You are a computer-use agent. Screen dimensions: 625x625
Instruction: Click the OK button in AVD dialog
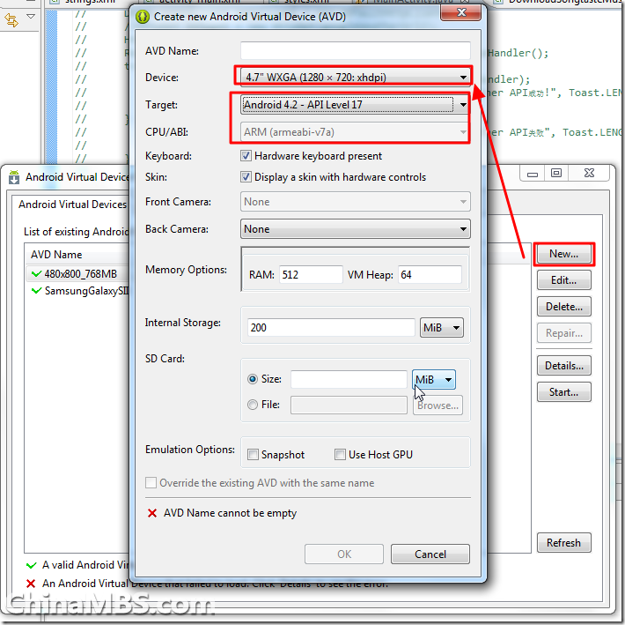pyautogui.click(x=344, y=554)
